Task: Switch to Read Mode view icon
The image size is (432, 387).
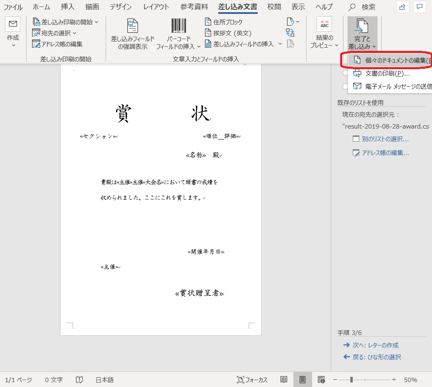Action: [x=284, y=380]
